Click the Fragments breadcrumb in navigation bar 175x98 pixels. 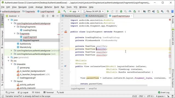[28, 11]
